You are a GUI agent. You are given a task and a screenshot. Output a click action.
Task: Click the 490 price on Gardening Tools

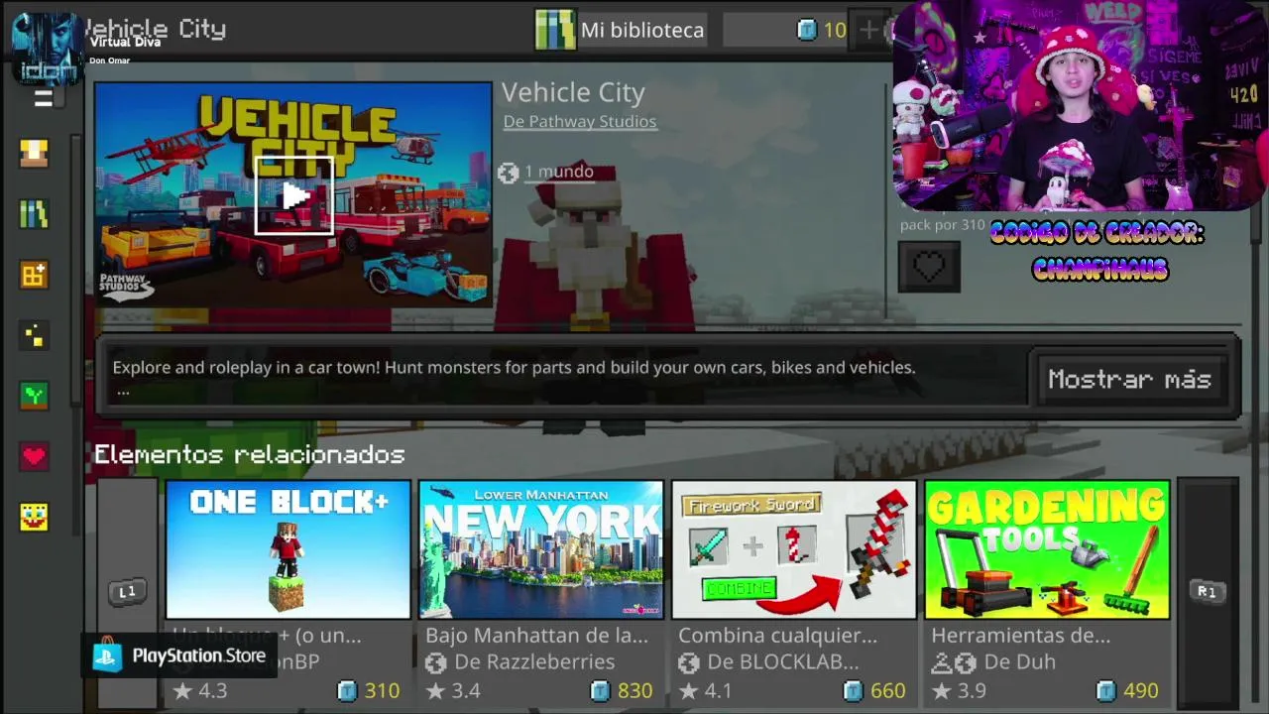click(1140, 690)
